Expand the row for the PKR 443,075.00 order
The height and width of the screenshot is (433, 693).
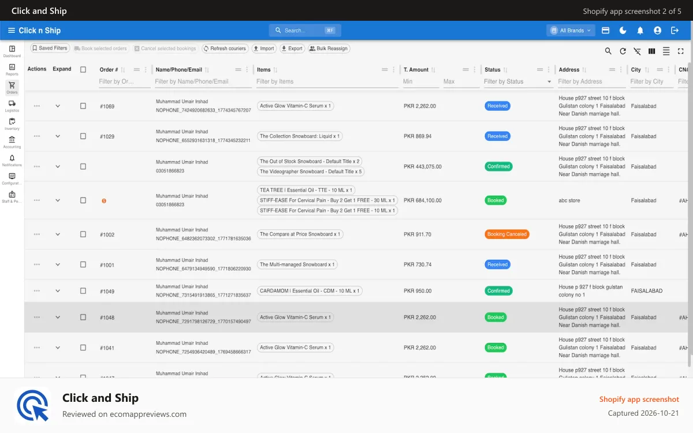[x=58, y=166]
